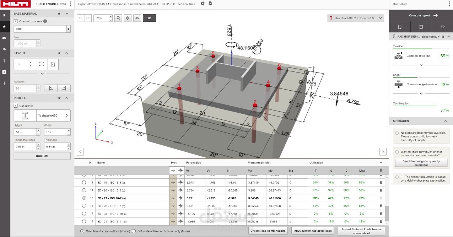Choose Calculate active combination only (faster)
This screenshot has width=453, height=237.
(134, 231)
